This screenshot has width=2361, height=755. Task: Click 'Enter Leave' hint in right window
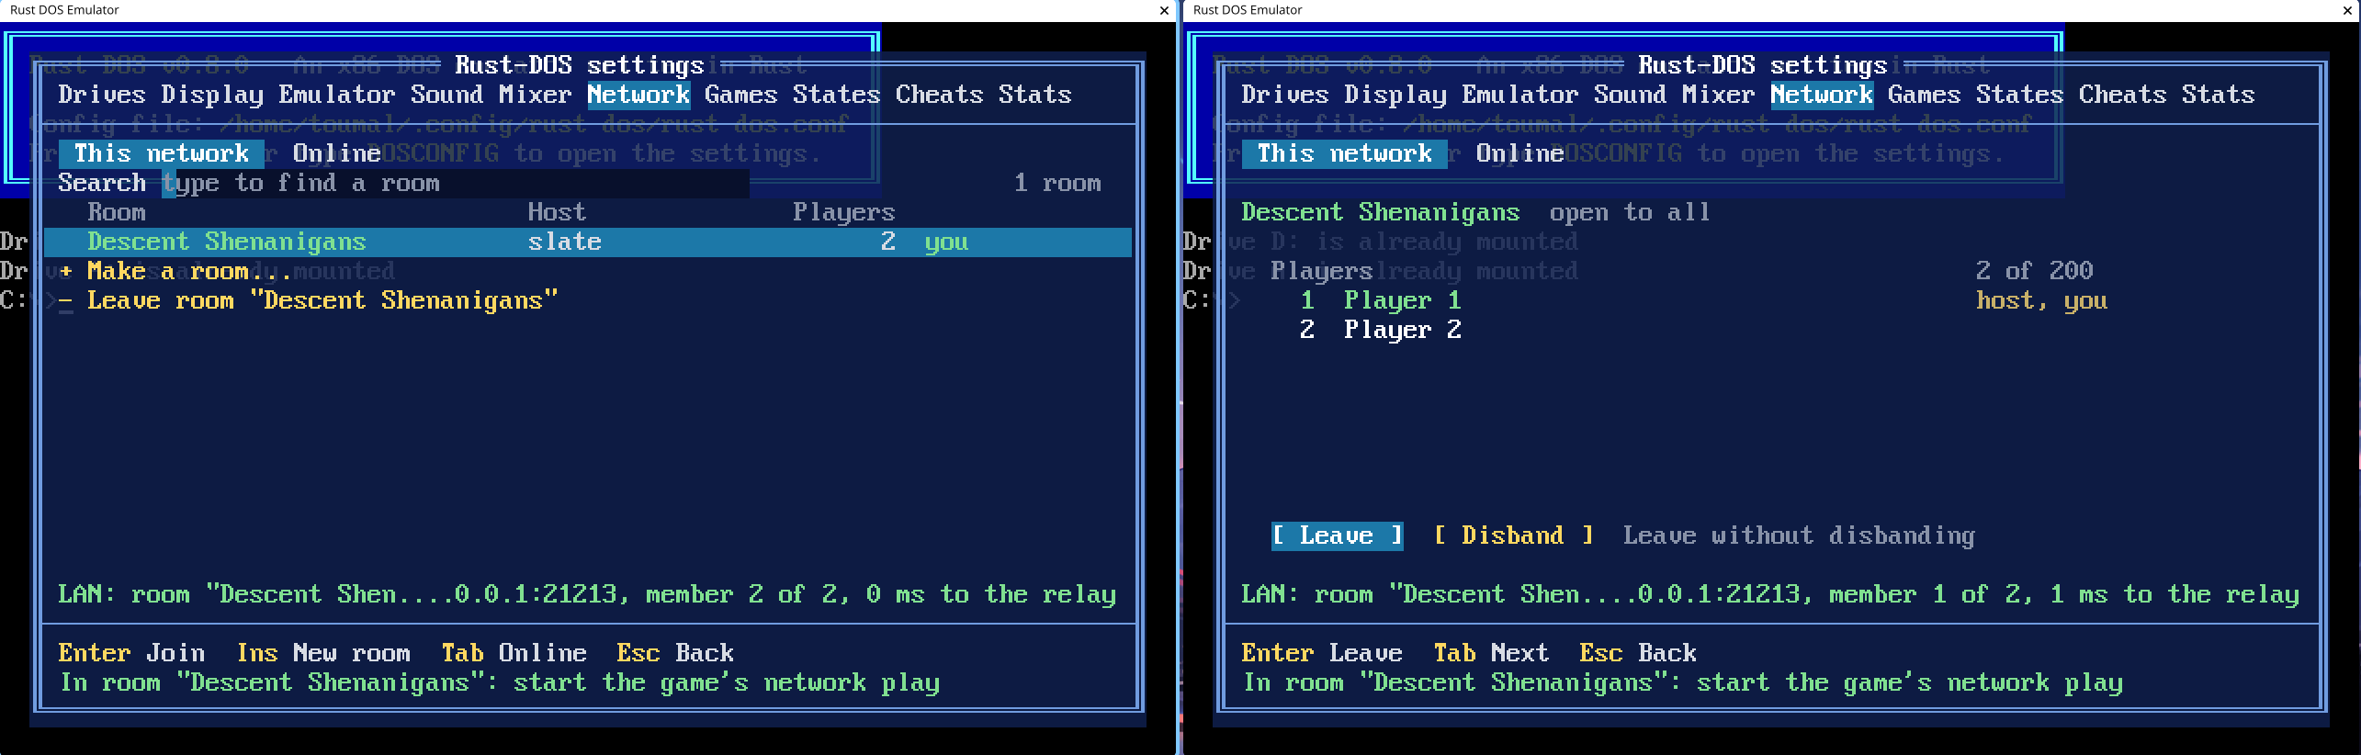[x=1322, y=653]
